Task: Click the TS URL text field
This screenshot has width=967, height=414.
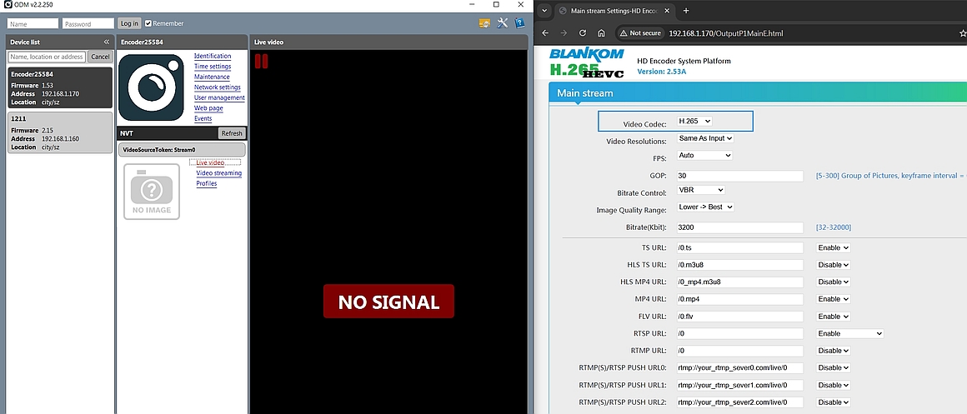Action: click(x=740, y=247)
